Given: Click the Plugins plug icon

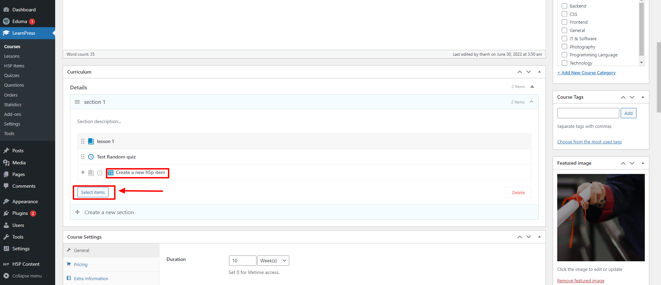Looking at the screenshot, I should (6, 213).
